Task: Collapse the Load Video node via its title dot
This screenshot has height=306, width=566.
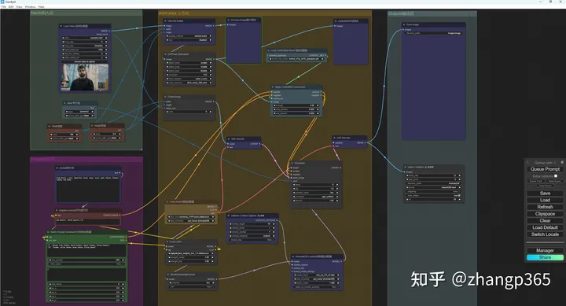Action: [61, 26]
